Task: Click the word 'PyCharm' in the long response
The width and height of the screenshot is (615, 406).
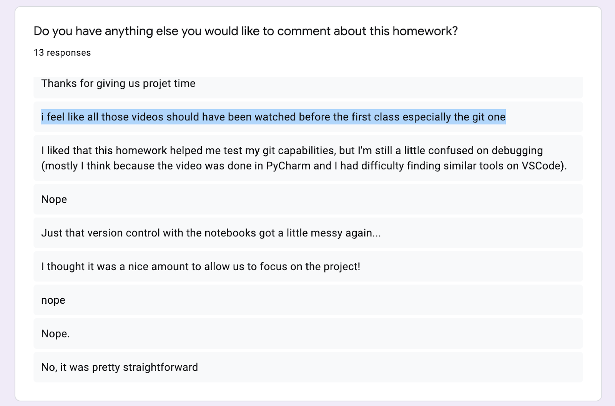Action: pos(288,166)
